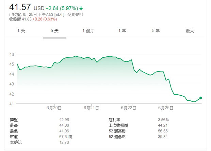Select the 5 天 tab
Screen dimensions: 211x151
click(55, 31)
